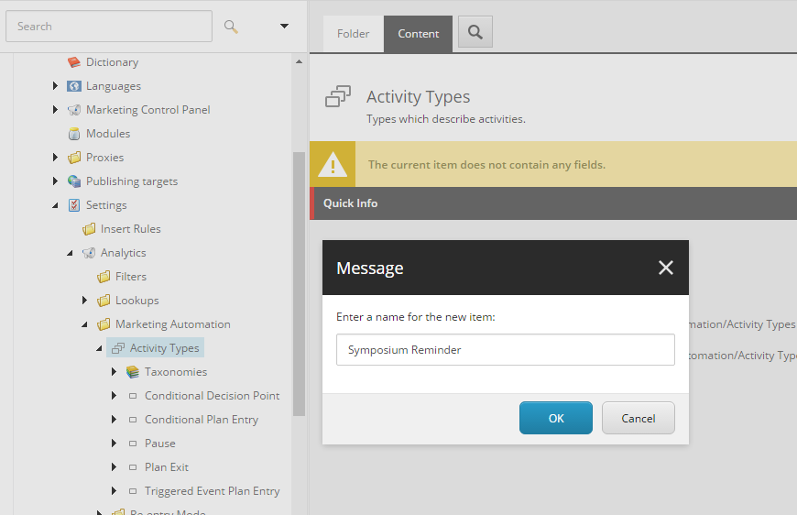Click the Marketing Control Panel icon
Viewport: 797px width, 515px height.
[x=74, y=110]
